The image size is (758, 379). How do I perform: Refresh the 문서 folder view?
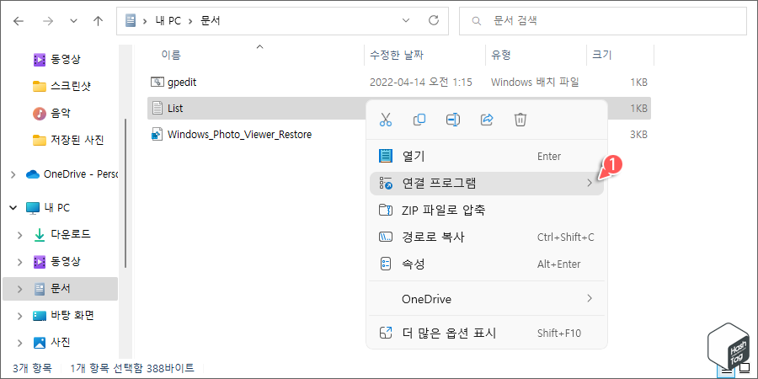(434, 20)
